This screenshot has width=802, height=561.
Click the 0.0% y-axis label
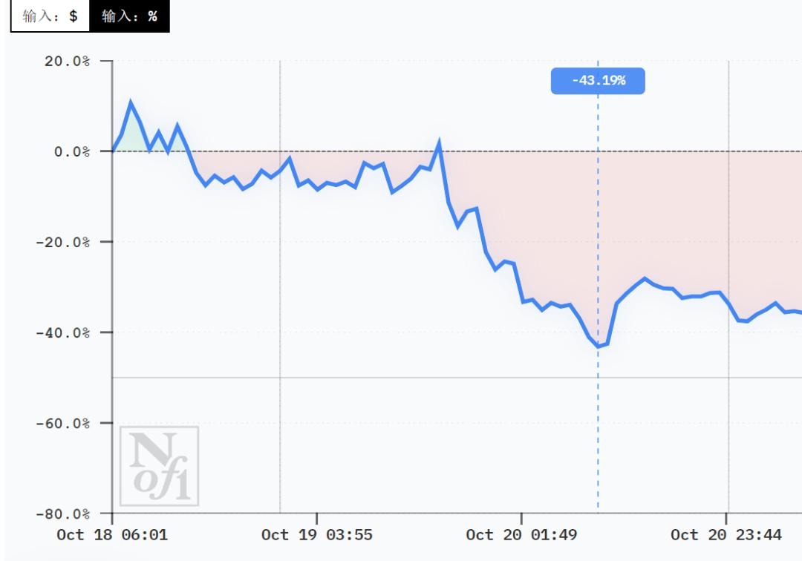71,151
